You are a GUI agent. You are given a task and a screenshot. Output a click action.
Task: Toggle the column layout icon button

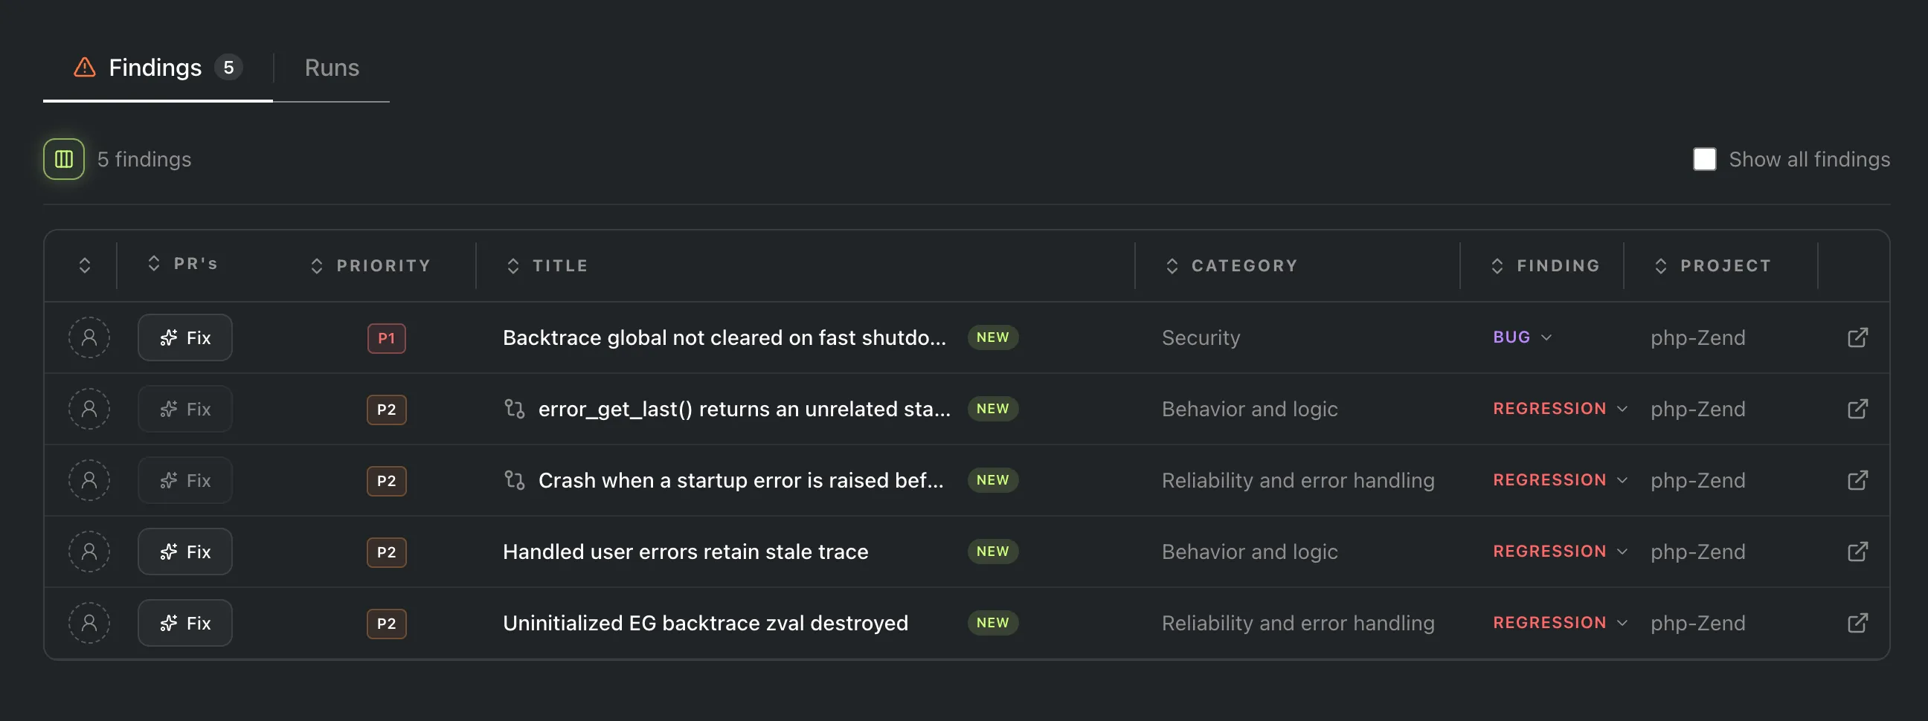pyautogui.click(x=64, y=158)
